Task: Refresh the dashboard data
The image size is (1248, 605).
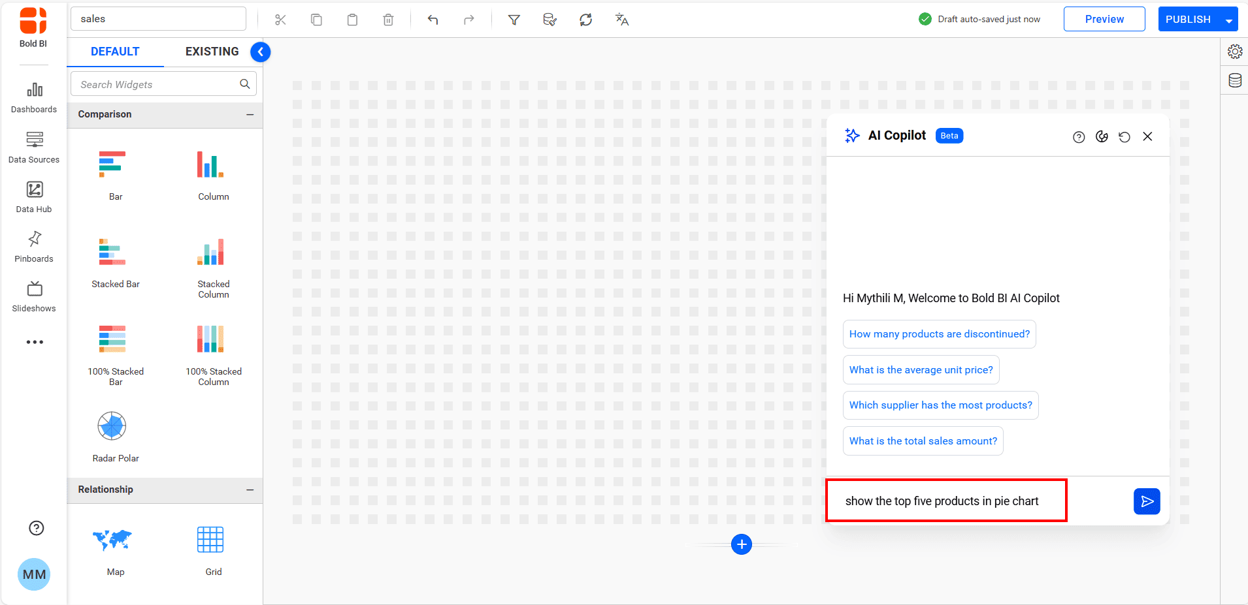Action: [x=585, y=20]
